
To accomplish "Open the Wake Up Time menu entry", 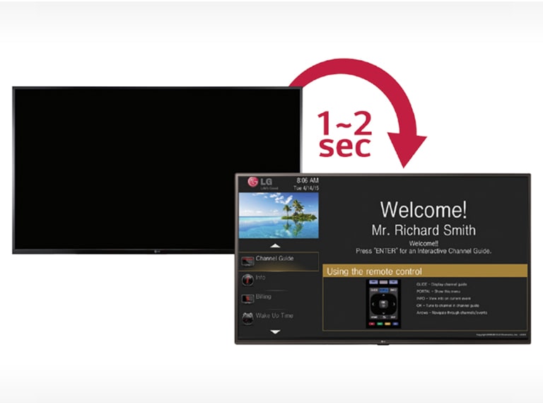I will (x=274, y=315).
